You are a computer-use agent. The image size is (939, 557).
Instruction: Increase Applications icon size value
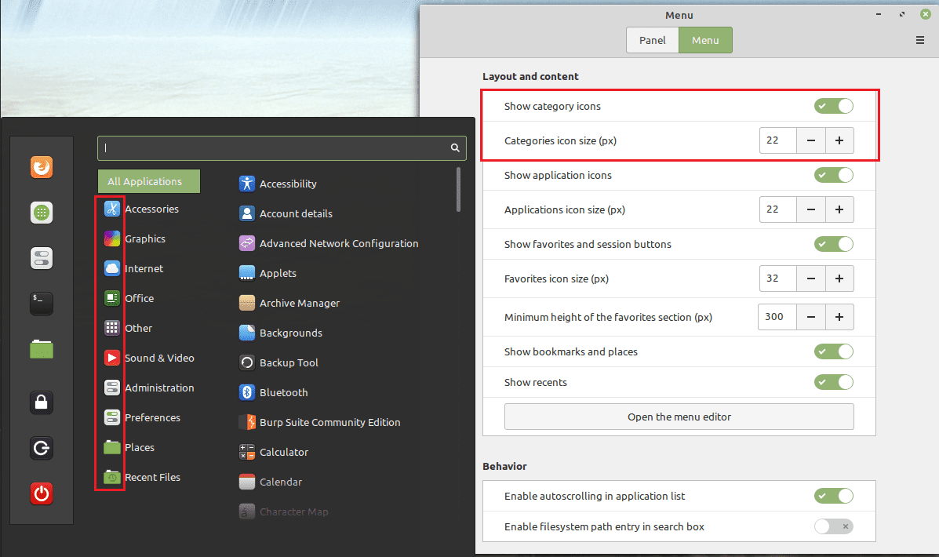click(x=839, y=209)
